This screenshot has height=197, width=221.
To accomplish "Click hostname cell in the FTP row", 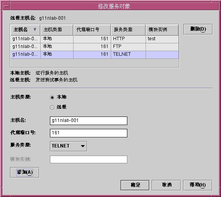I will [26, 47].
